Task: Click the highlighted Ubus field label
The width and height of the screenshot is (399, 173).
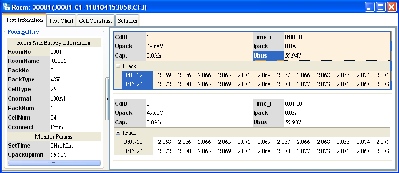Action: pos(268,56)
